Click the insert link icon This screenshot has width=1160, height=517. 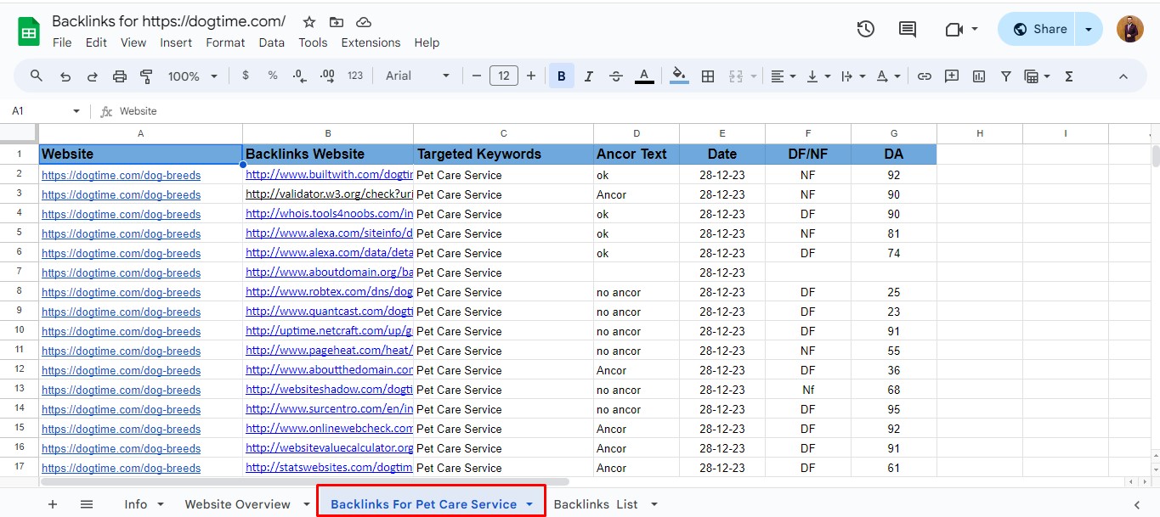(925, 76)
